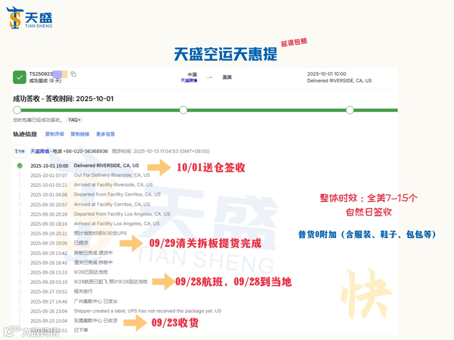Click the Tian Sheng logo at top left
454x340 pixels.
[x=29, y=18]
